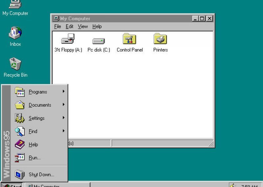Open the File menu
263x187 pixels.
(x=58, y=27)
